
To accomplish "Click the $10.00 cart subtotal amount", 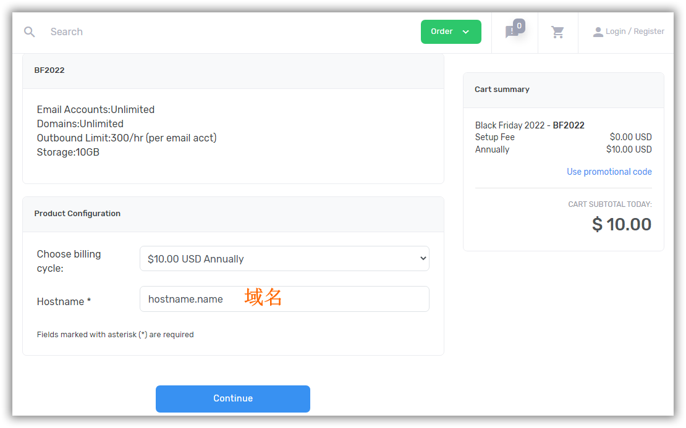I will coord(621,224).
